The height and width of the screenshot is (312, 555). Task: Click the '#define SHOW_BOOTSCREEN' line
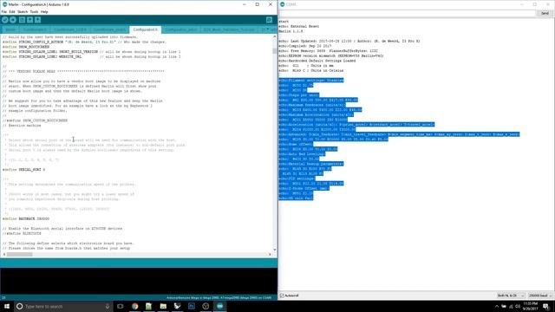pos(26,47)
